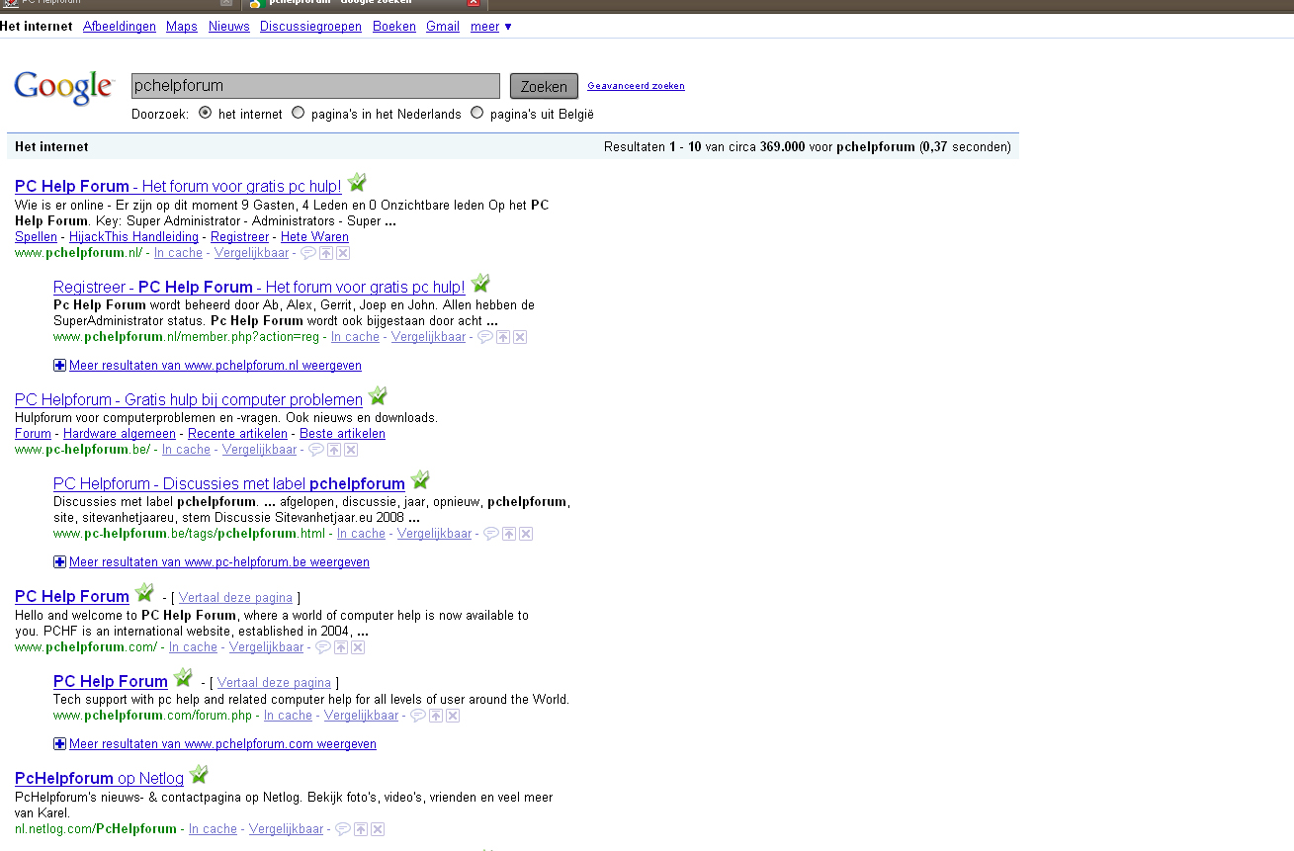Promote the nl.netlog.com result with its arrow icon
This screenshot has height=851, width=1294.
click(x=361, y=829)
